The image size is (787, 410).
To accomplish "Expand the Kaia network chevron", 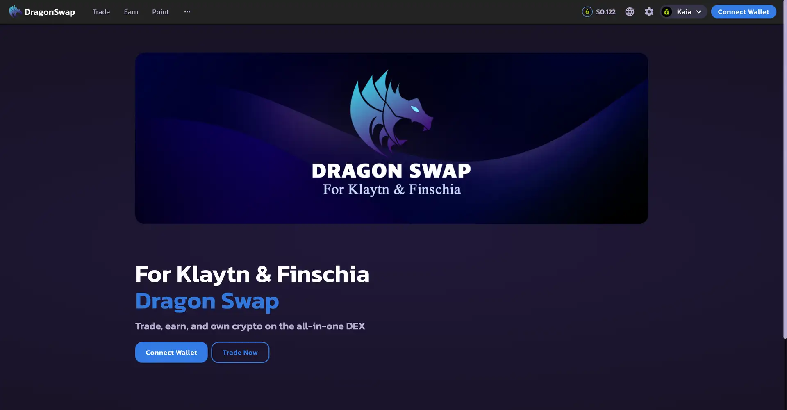I will (x=698, y=12).
